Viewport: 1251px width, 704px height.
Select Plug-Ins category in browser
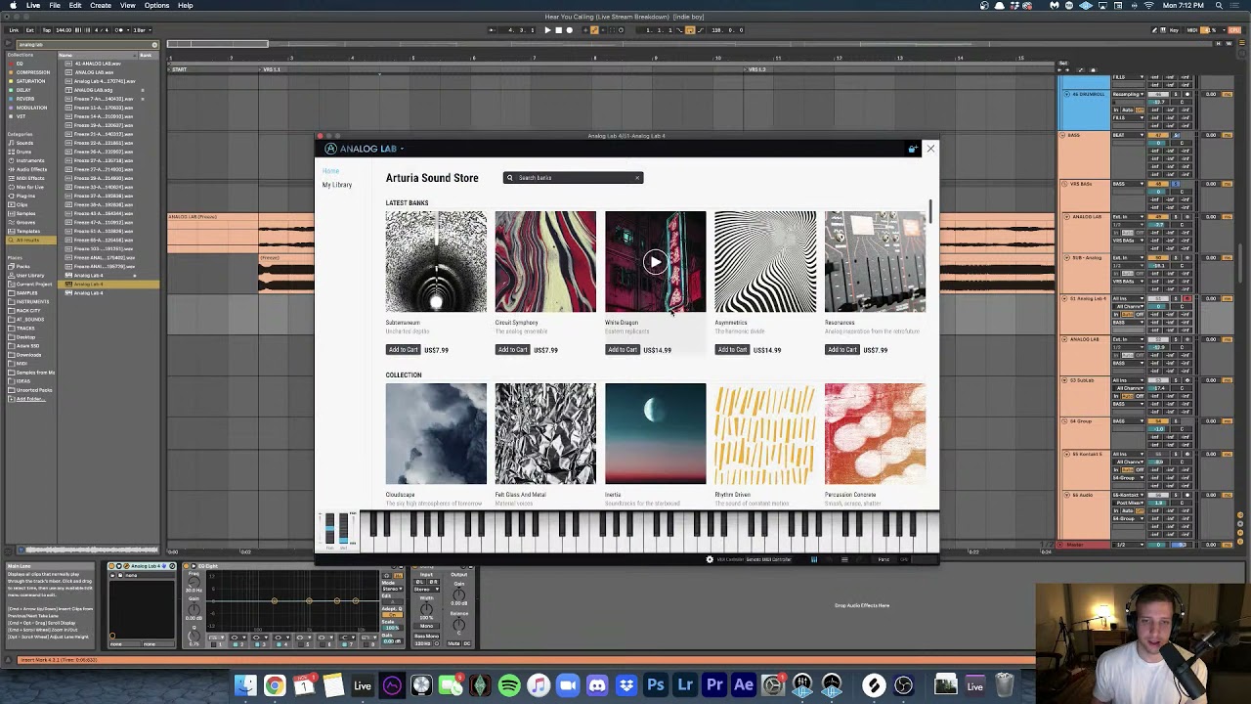(25, 196)
